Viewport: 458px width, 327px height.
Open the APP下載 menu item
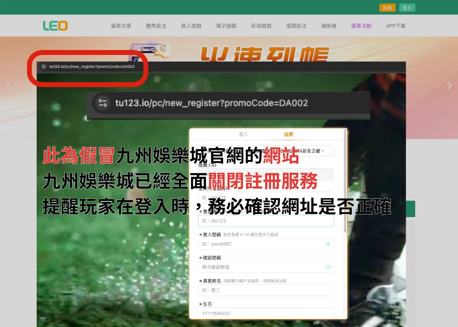tap(395, 25)
